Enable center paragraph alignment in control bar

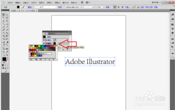click(118, 7)
